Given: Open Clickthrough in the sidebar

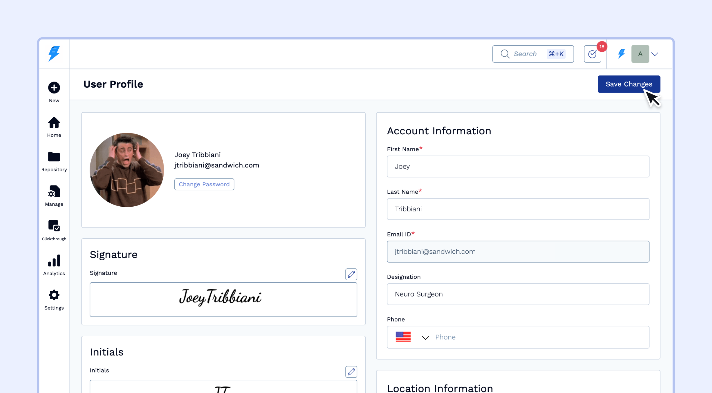Looking at the screenshot, I should [54, 226].
